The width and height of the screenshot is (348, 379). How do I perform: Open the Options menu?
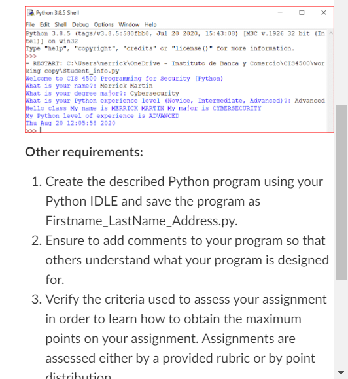[x=103, y=24]
